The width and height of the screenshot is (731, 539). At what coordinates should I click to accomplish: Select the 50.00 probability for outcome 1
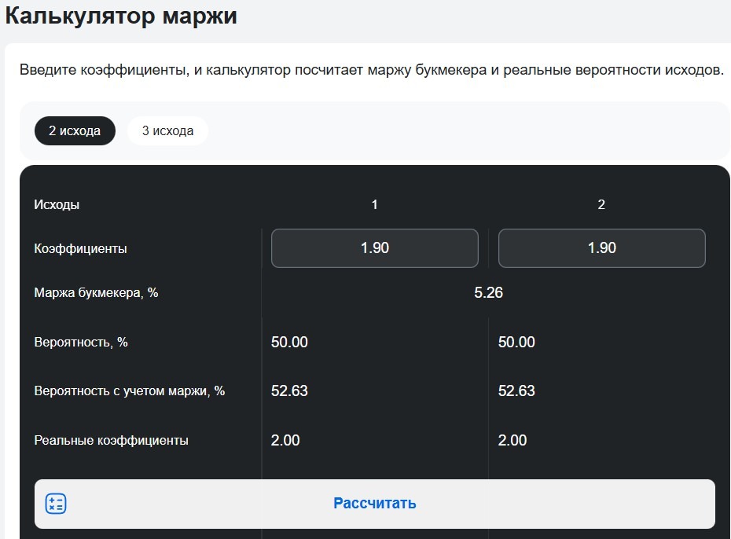coord(289,343)
